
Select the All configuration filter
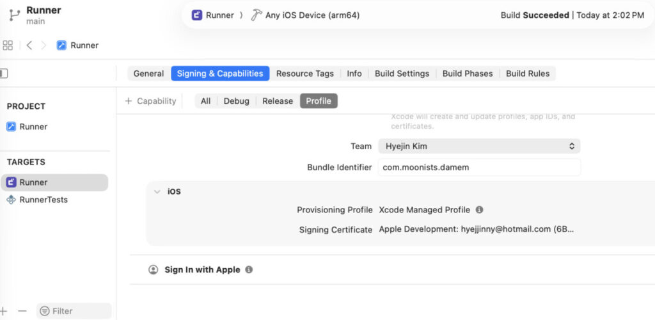coord(205,101)
